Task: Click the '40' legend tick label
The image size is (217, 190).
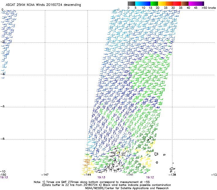Action: [188, 8]
